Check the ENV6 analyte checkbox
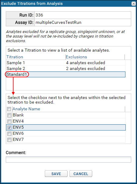The width and height of the screenshot is (137, 184). [x=9, y=134]
